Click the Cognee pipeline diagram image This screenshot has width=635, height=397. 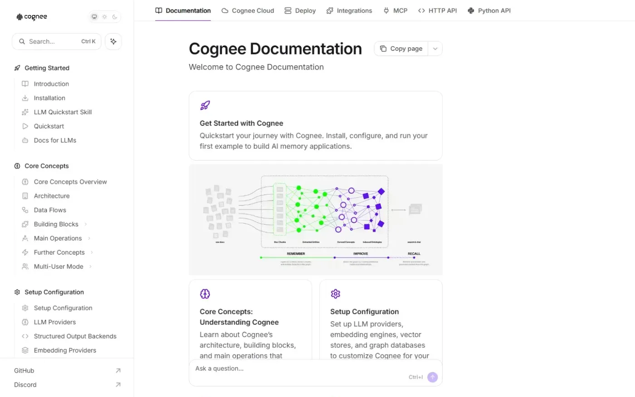coord(316,220)
